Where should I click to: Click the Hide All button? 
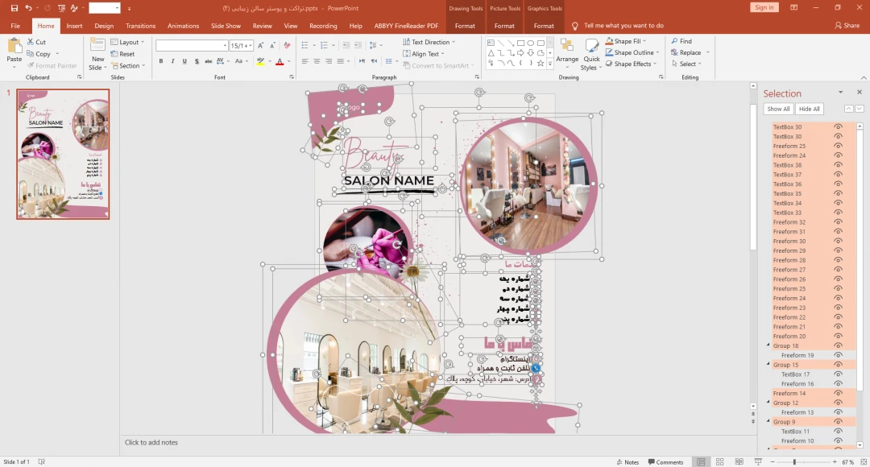[x=810, y=109]
